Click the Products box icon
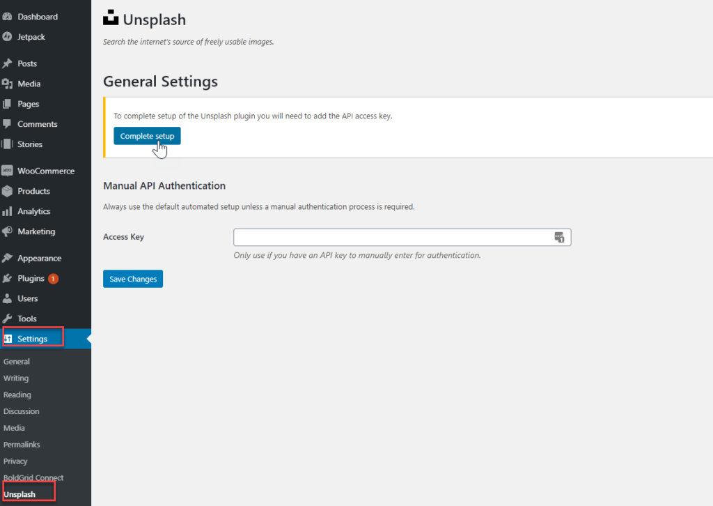The width and height of the screenshot is (713, 506). tap(7, 191)
